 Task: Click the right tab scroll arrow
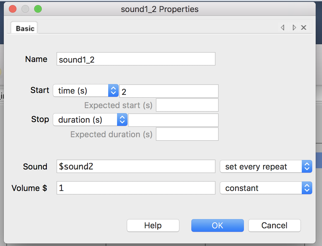(x=294, y=28)
